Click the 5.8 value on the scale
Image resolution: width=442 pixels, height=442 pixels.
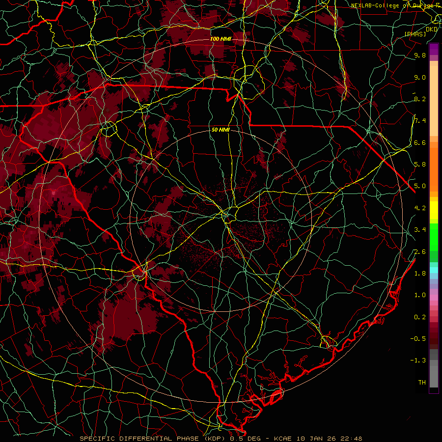coord(420,165)
